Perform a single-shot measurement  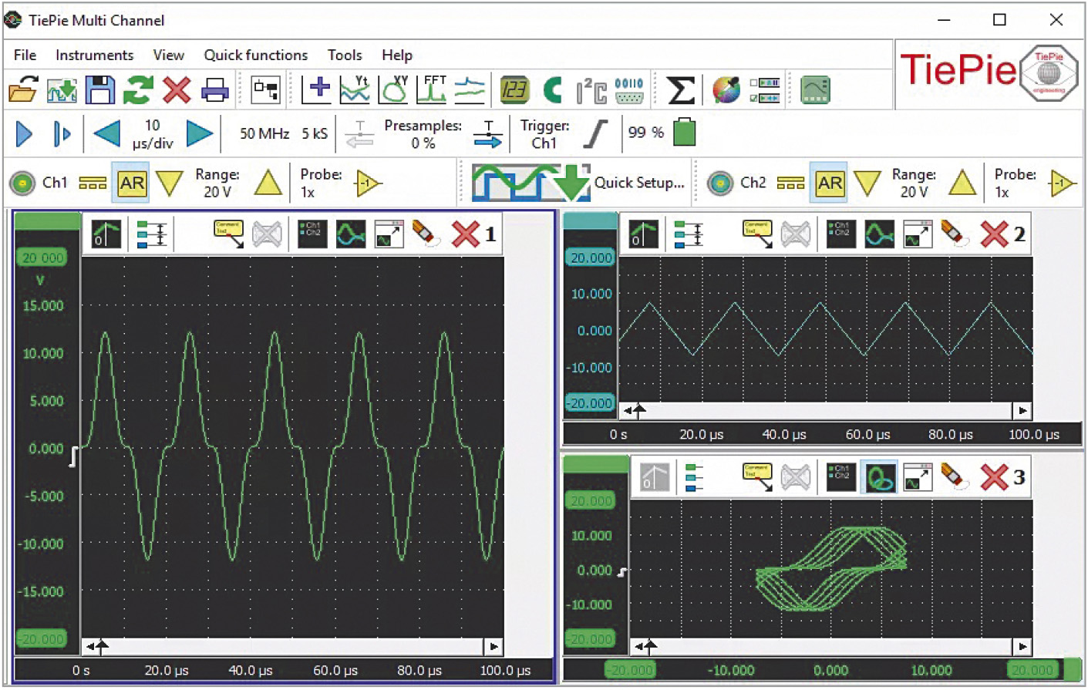point(62,134)
